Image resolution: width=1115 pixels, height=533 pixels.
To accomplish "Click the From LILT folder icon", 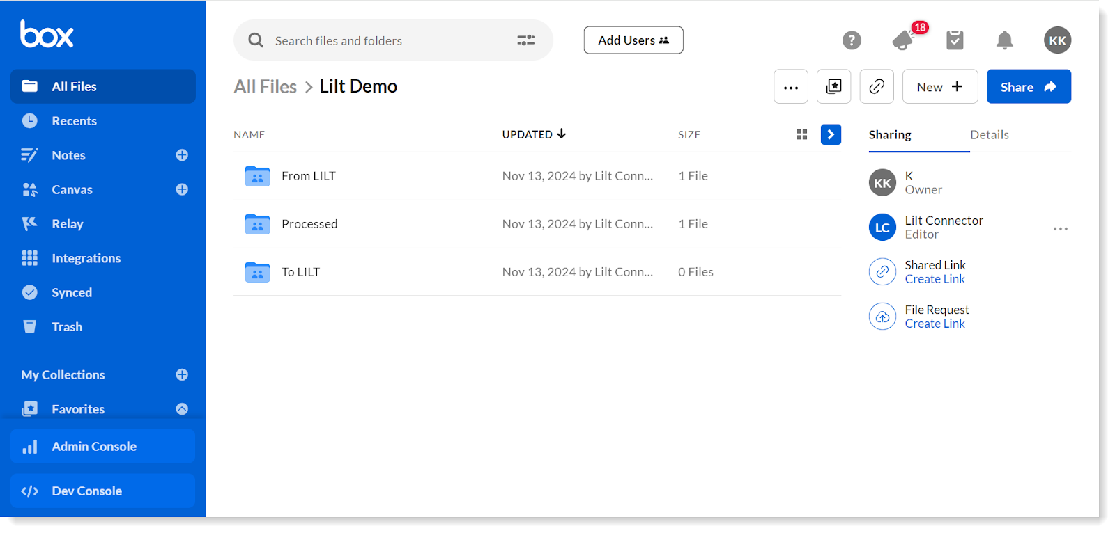I will 257,176.
